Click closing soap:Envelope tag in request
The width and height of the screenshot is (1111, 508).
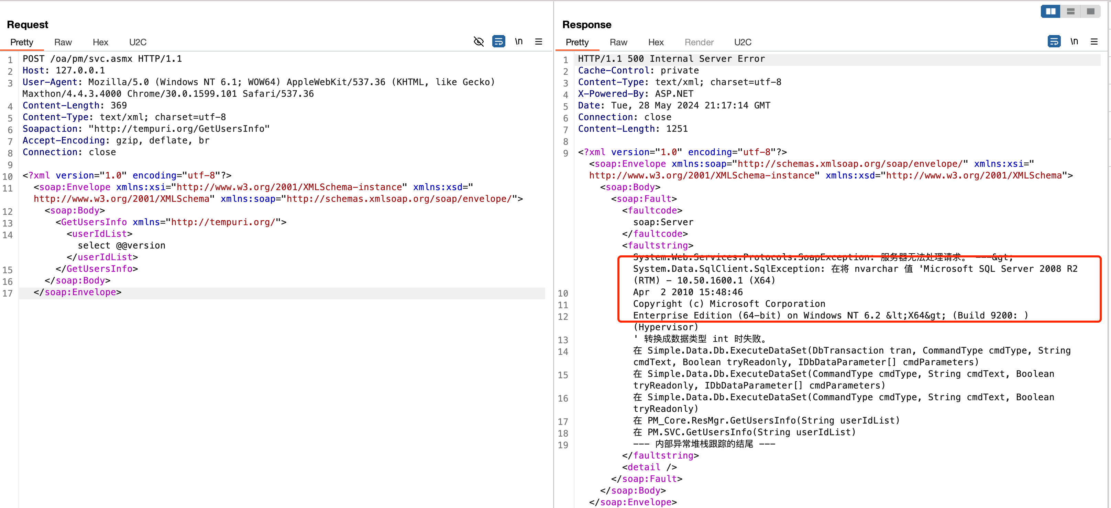point(78,292)
